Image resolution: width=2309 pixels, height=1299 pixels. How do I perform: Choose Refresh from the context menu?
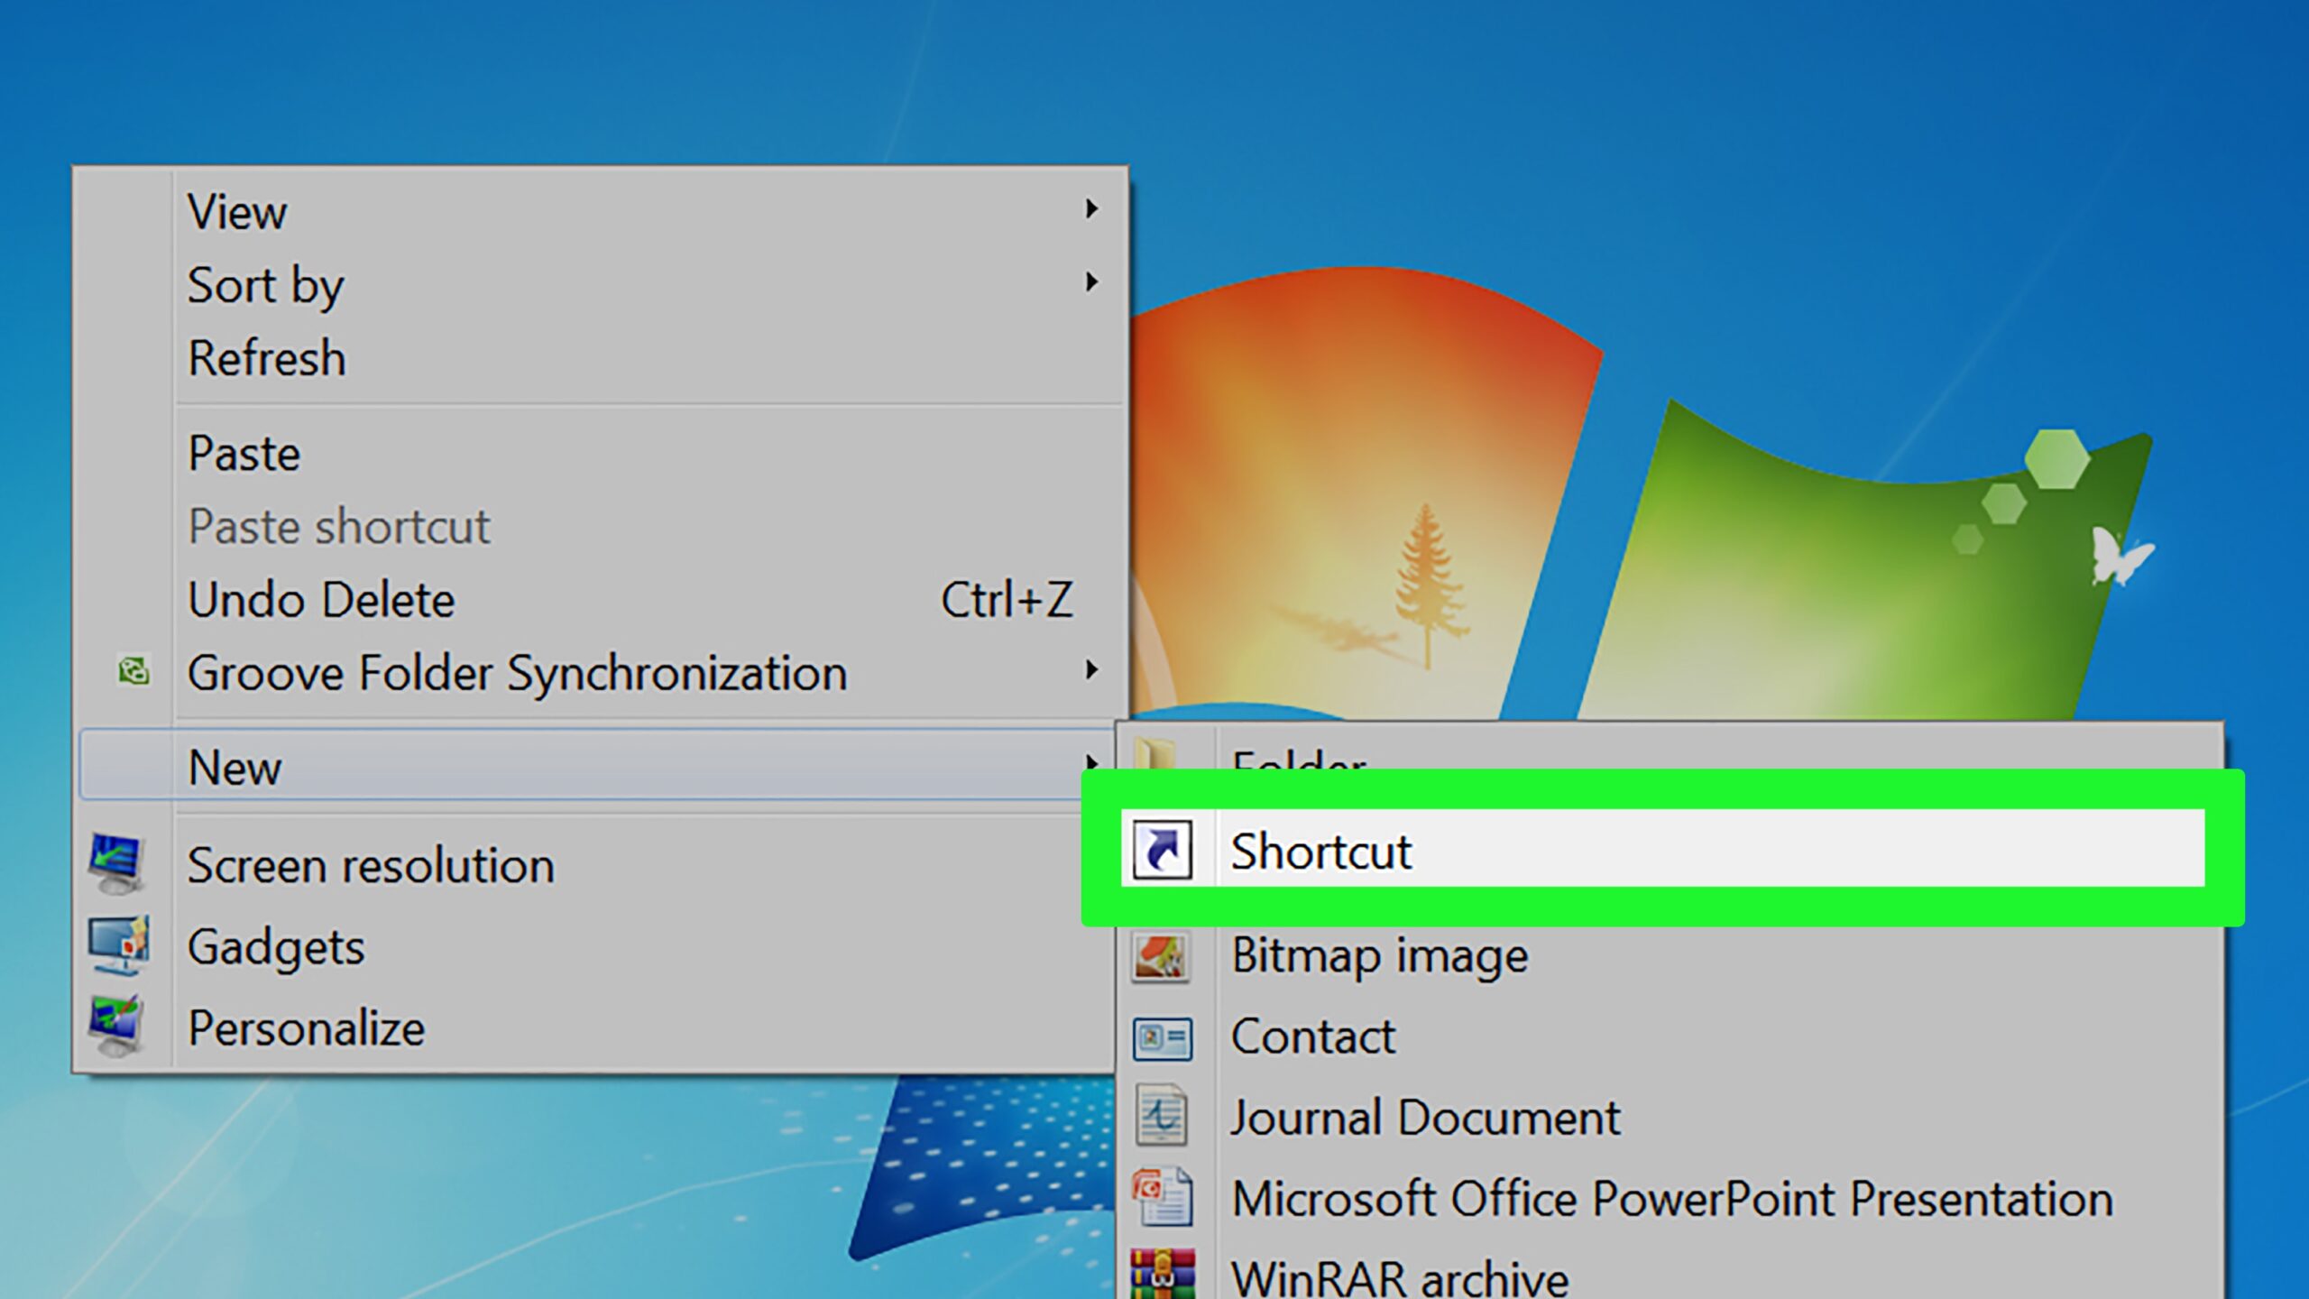click(x=267, y=359)
